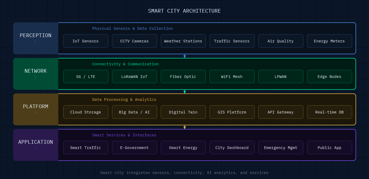
Task: Click the GIS Platform box
Action: (232, 112)
